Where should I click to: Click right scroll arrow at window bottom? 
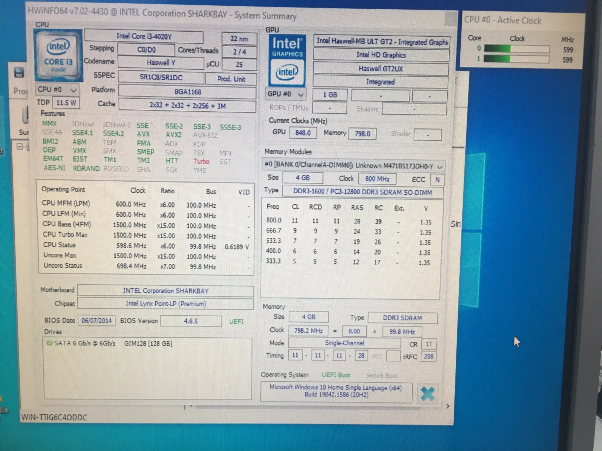point(448,406)
